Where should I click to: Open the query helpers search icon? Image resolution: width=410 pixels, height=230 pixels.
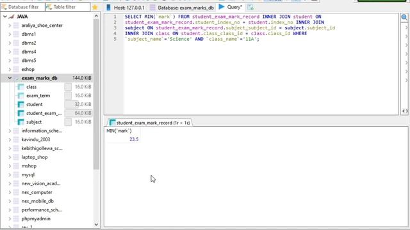click(404, 17)
